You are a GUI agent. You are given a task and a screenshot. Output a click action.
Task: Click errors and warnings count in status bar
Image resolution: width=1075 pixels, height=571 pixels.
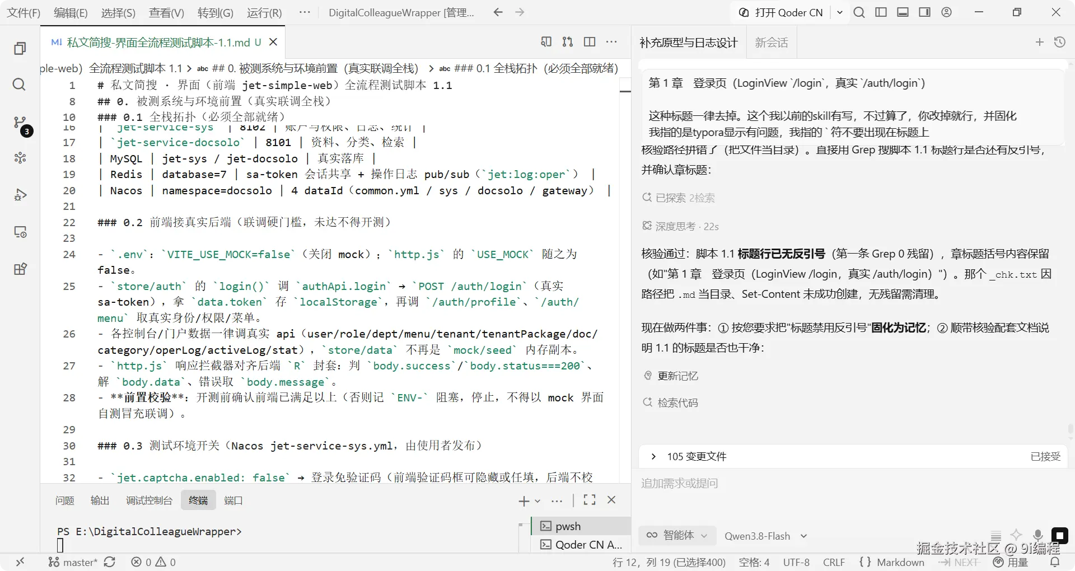pos(153,562)
